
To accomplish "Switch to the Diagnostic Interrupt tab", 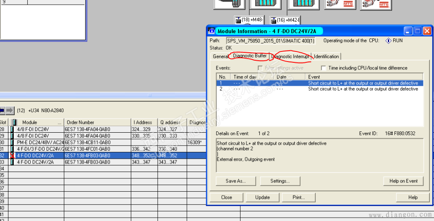I will (x=290, y=57).
